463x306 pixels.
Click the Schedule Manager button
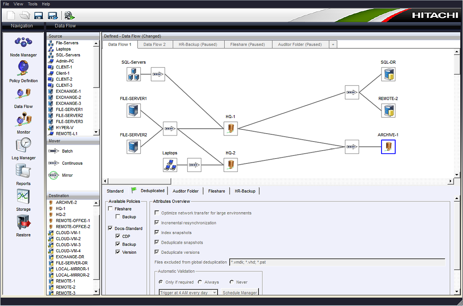239,292
